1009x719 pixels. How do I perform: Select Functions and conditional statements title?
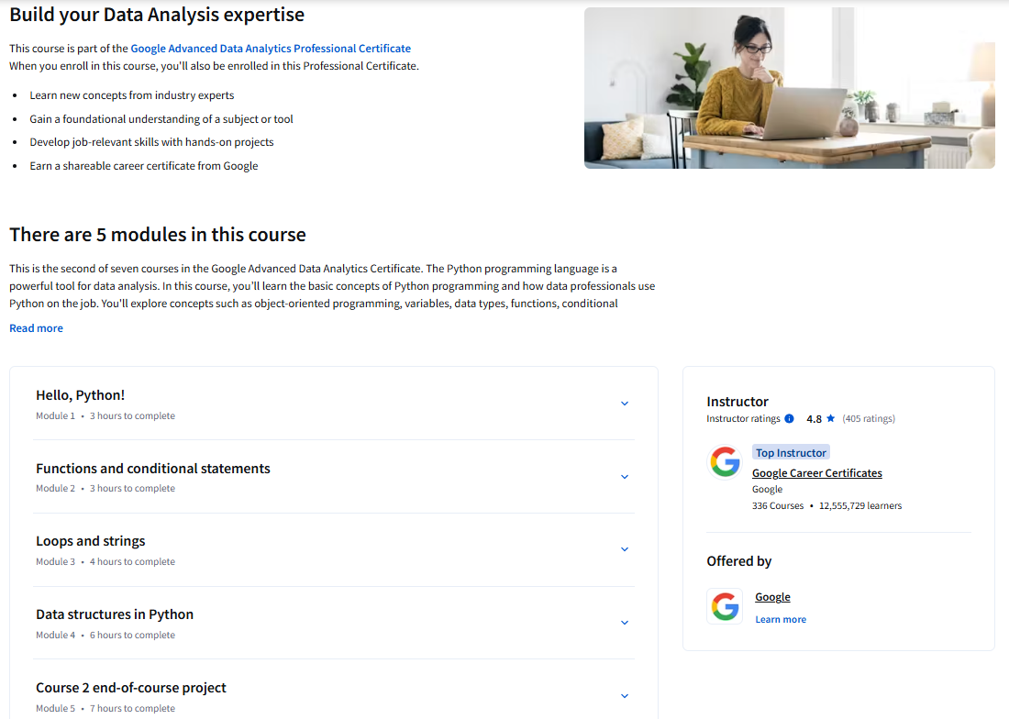coord(153,469)
